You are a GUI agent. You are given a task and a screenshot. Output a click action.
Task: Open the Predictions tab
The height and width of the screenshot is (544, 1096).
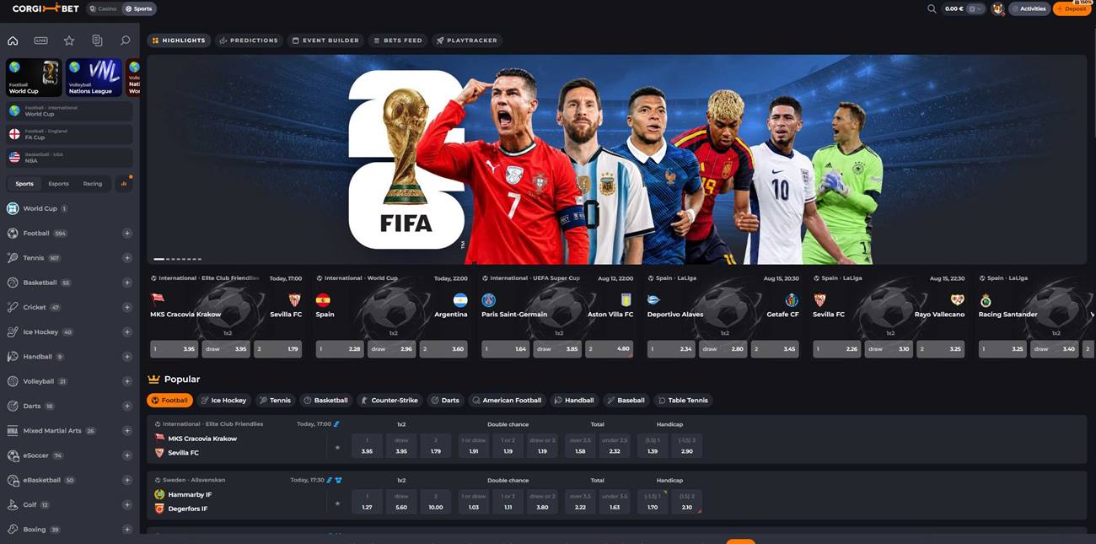coord(249,40)
